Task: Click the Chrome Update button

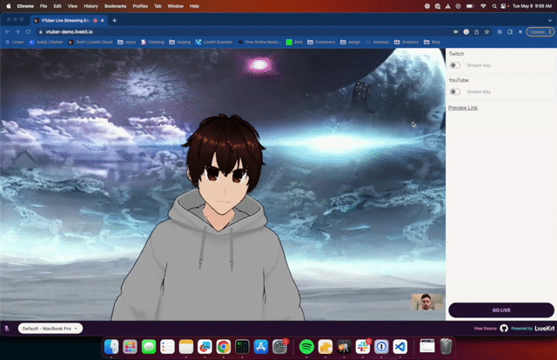Action: tap(538, 31)
